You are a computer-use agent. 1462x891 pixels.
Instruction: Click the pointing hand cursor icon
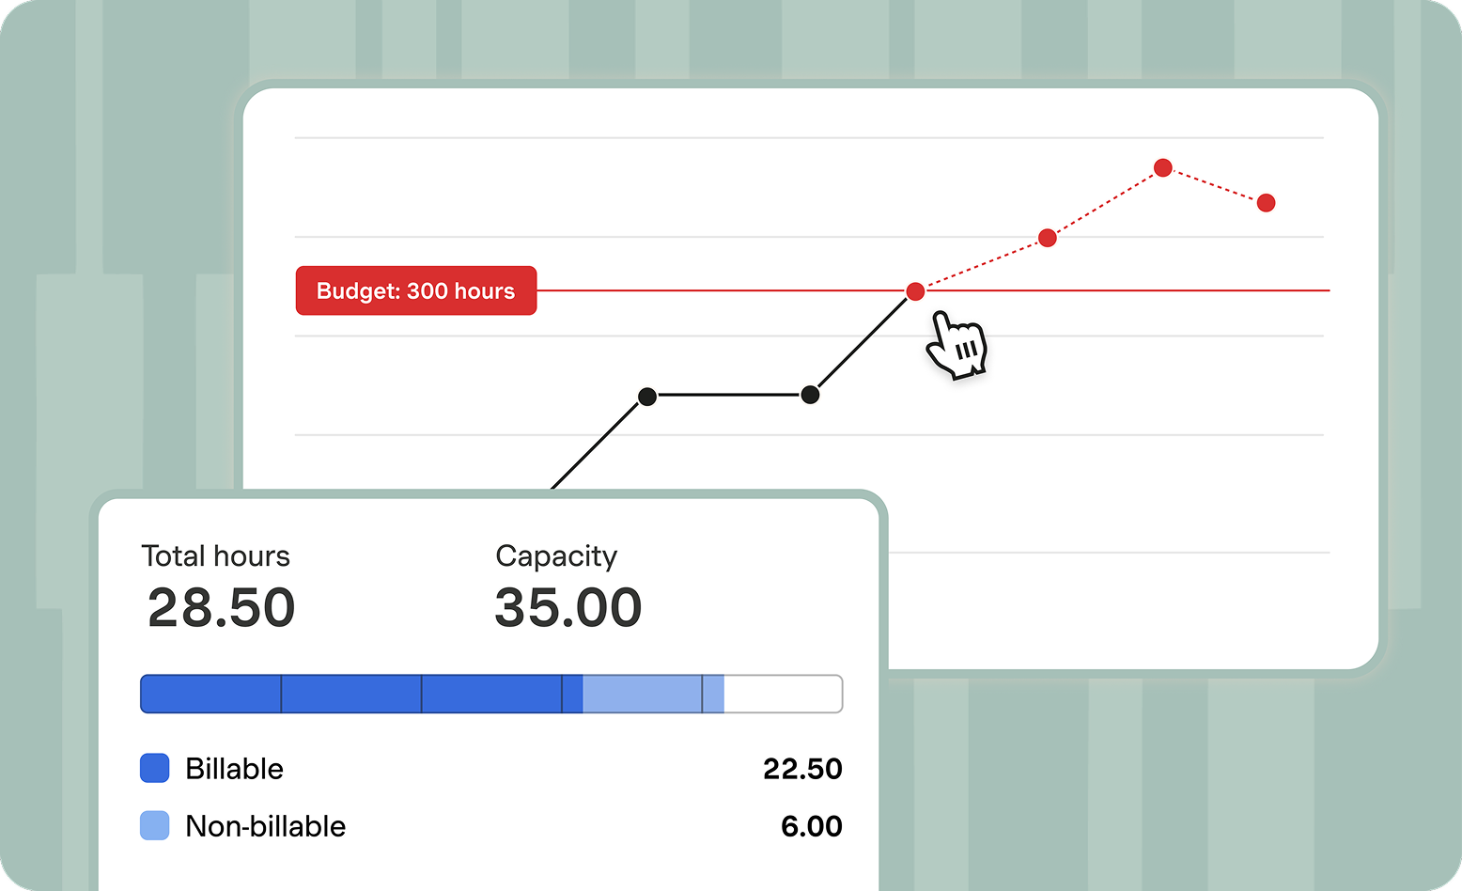[x=957, y=346]
